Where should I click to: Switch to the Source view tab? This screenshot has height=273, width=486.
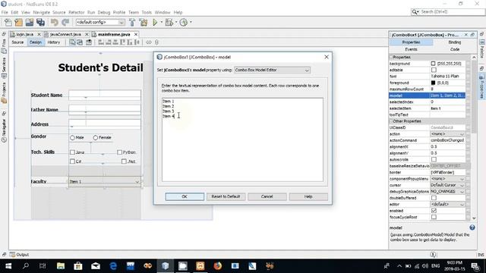(x=17, y=42)
